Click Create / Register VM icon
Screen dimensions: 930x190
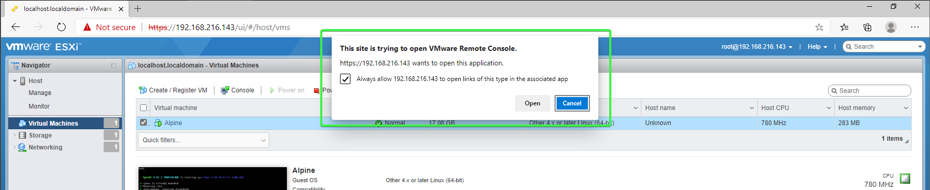[143, 90]
